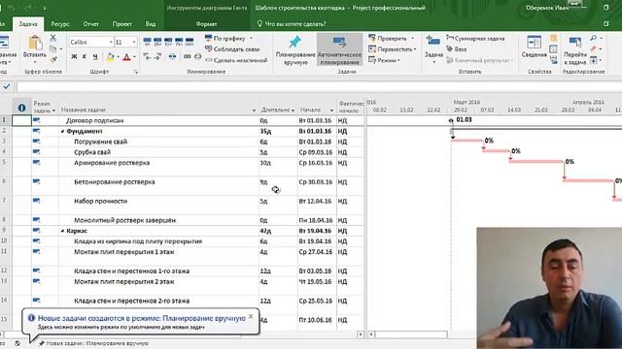Switch to Планирование вручную mode
This screenshot has height=349, width=622.
[295, 49]
